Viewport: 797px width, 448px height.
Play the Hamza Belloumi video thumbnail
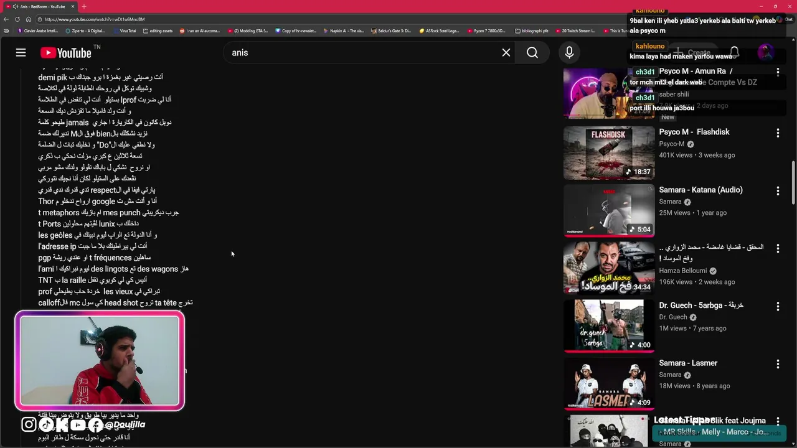tap(609, 268)
